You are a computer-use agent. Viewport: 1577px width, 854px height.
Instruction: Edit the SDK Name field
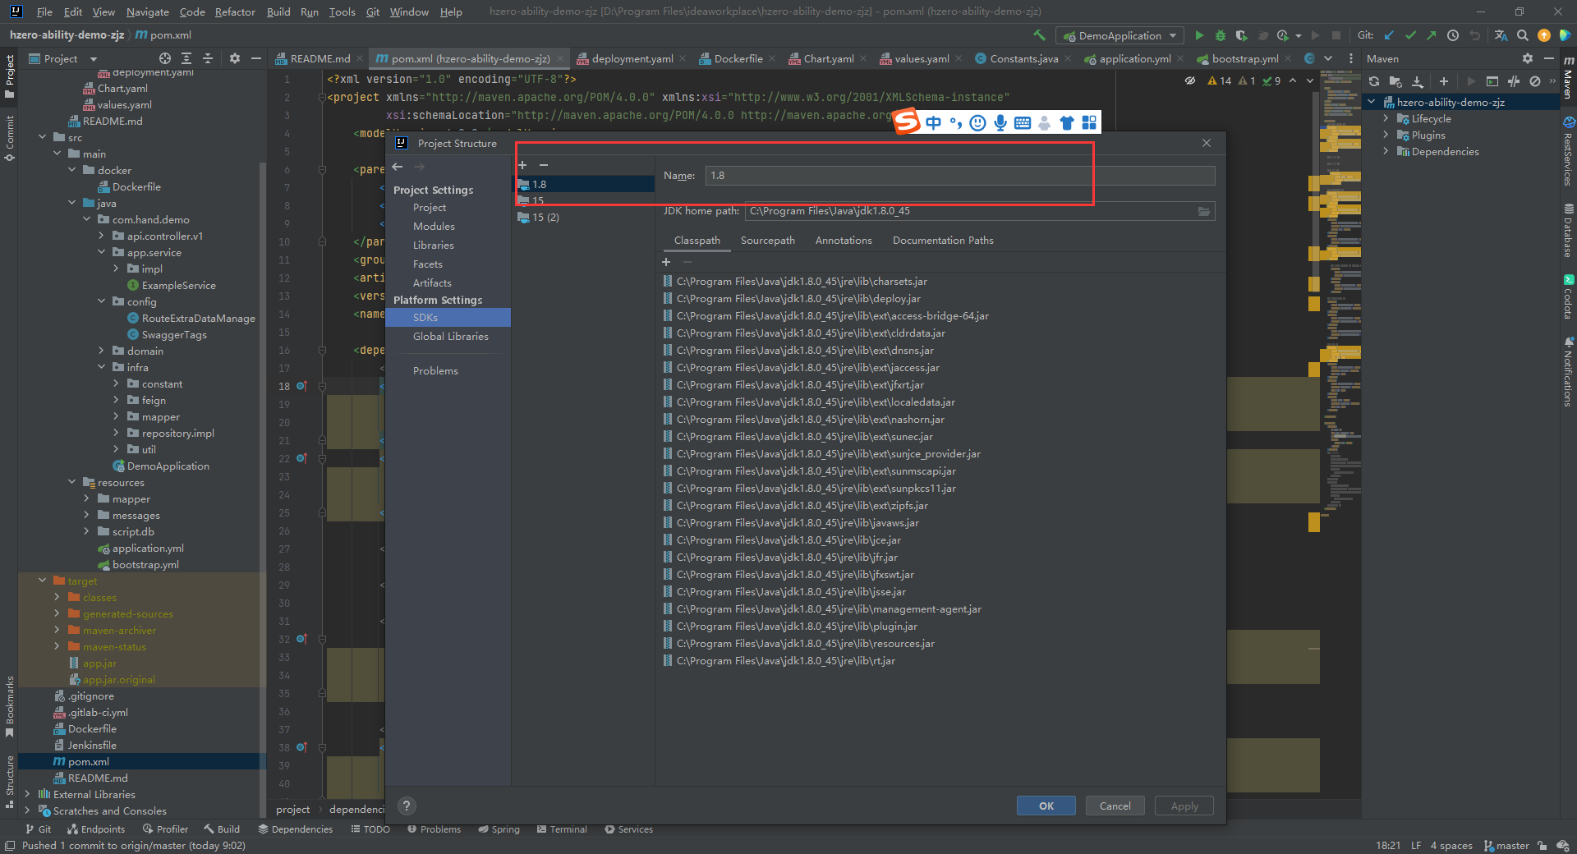[x=959, y=176]
